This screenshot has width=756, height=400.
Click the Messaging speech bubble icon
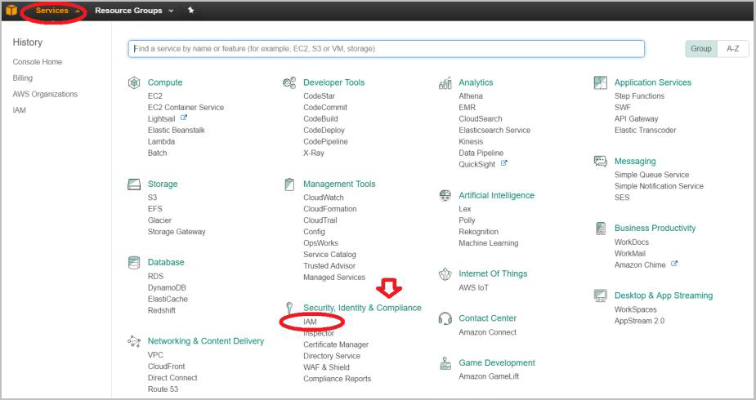(x=600, y=162)
